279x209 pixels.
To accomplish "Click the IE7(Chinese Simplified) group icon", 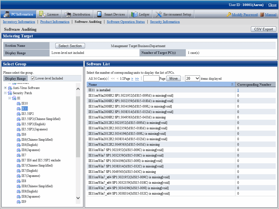I will (19, 165).
